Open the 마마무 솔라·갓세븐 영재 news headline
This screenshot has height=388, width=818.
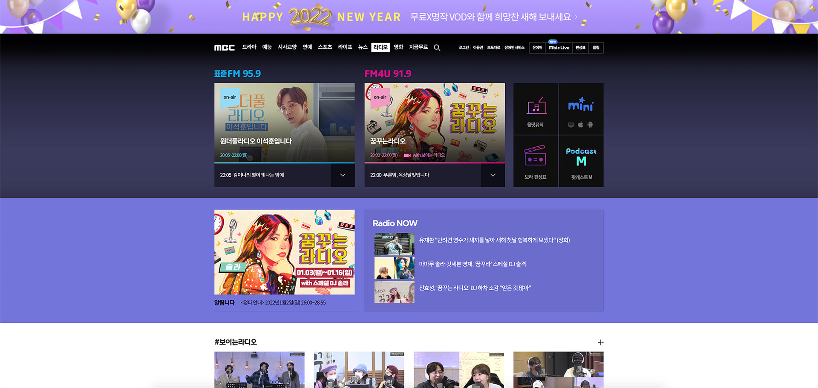[x=472, y=264]
